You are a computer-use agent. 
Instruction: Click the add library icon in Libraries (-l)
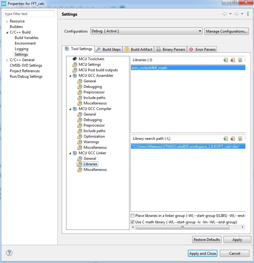tap(226, 60)
